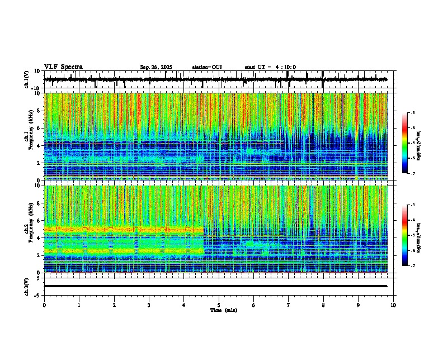443x342 pixels.
Task: Click the ch.1 voltage waveform trace panel
Action: (x=220, y=79)
